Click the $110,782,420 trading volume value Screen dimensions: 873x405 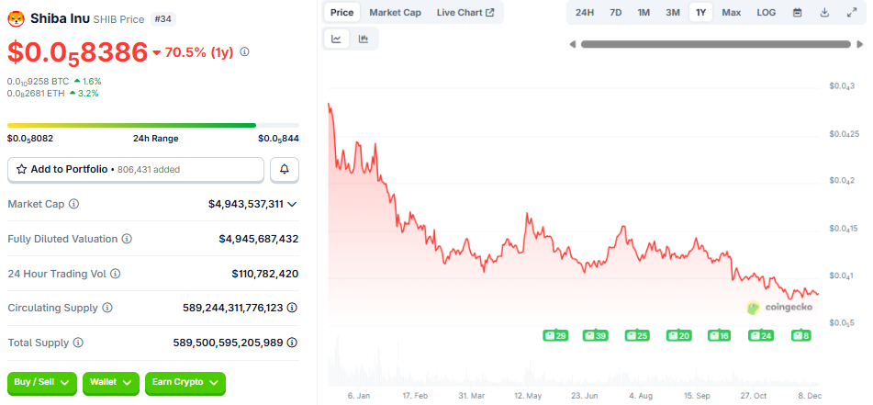[265, 274]
